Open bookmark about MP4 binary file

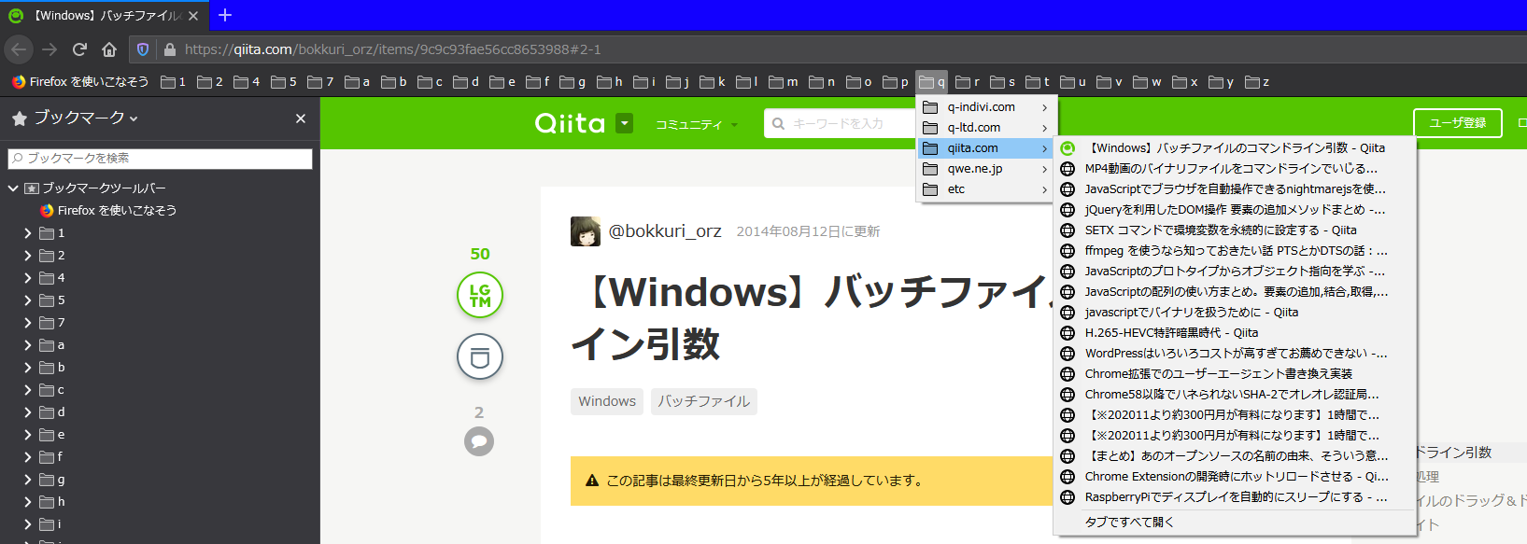pos(1235,169)
